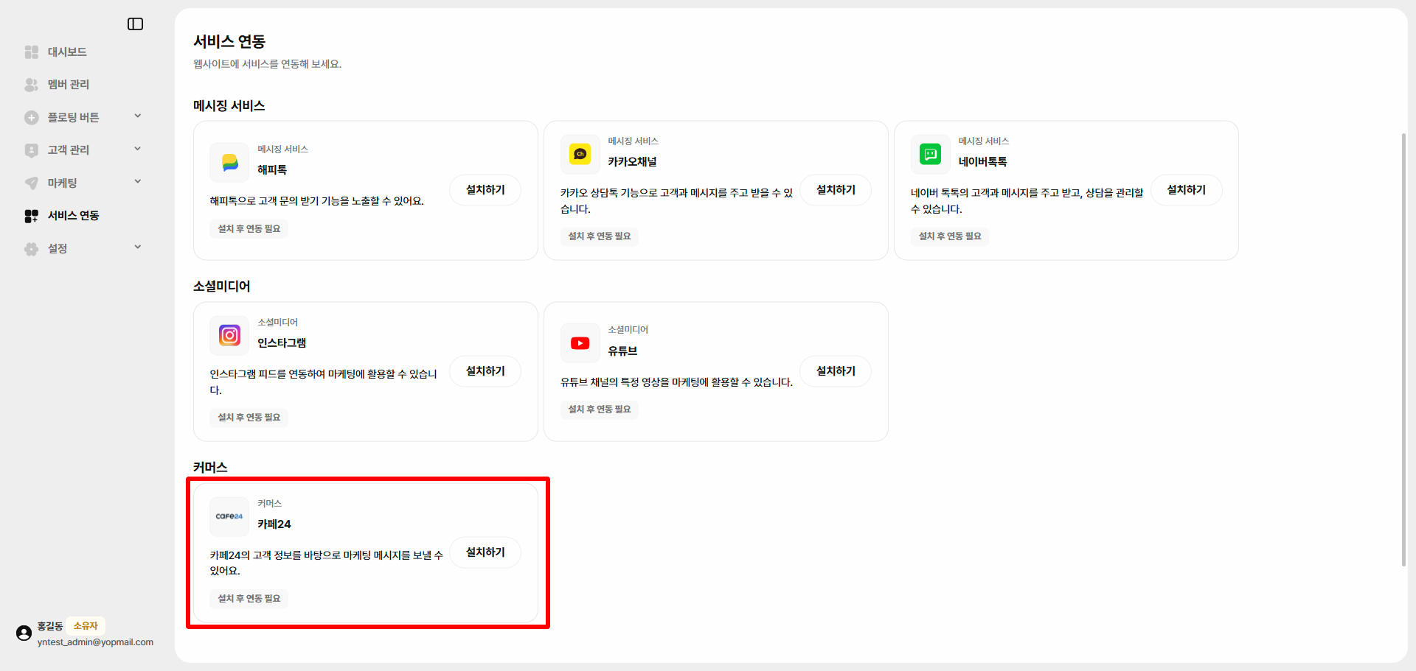
Task: Expand the 설정 submenu chevron
Action: coord(137,247)
